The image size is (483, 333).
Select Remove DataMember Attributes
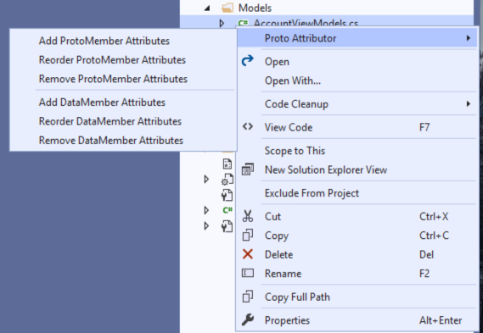[x=111, y=141]
